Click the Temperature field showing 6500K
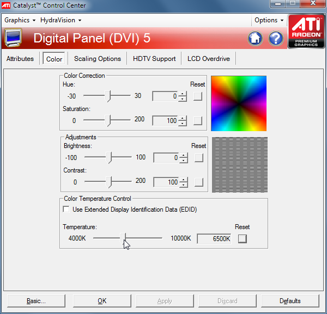The height and width of the screenshot is (314, 327). (214, 238)
